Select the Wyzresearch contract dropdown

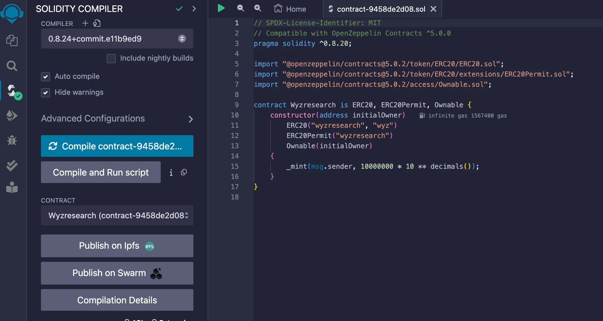tap(117, 216)
